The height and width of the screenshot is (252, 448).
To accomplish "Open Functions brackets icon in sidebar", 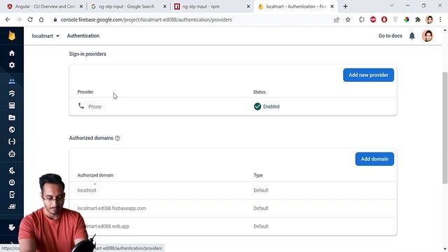I will (x=12, y=141).
